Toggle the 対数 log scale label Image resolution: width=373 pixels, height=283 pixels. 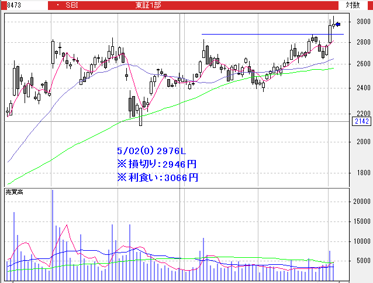pos(353,5)
